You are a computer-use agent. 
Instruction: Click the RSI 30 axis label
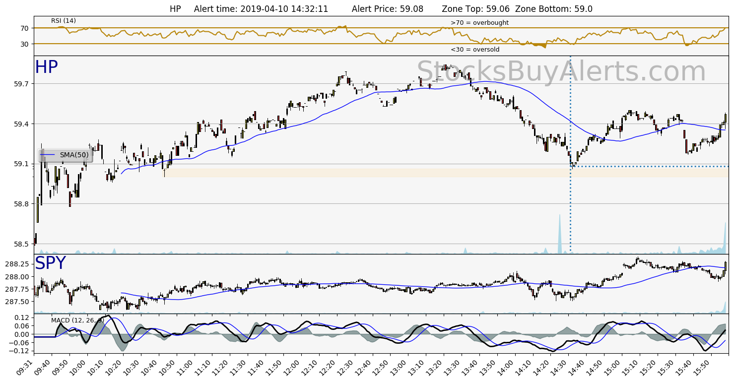click(25, 44)
